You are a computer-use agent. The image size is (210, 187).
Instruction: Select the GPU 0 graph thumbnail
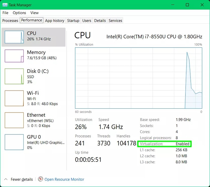[14, 142]
